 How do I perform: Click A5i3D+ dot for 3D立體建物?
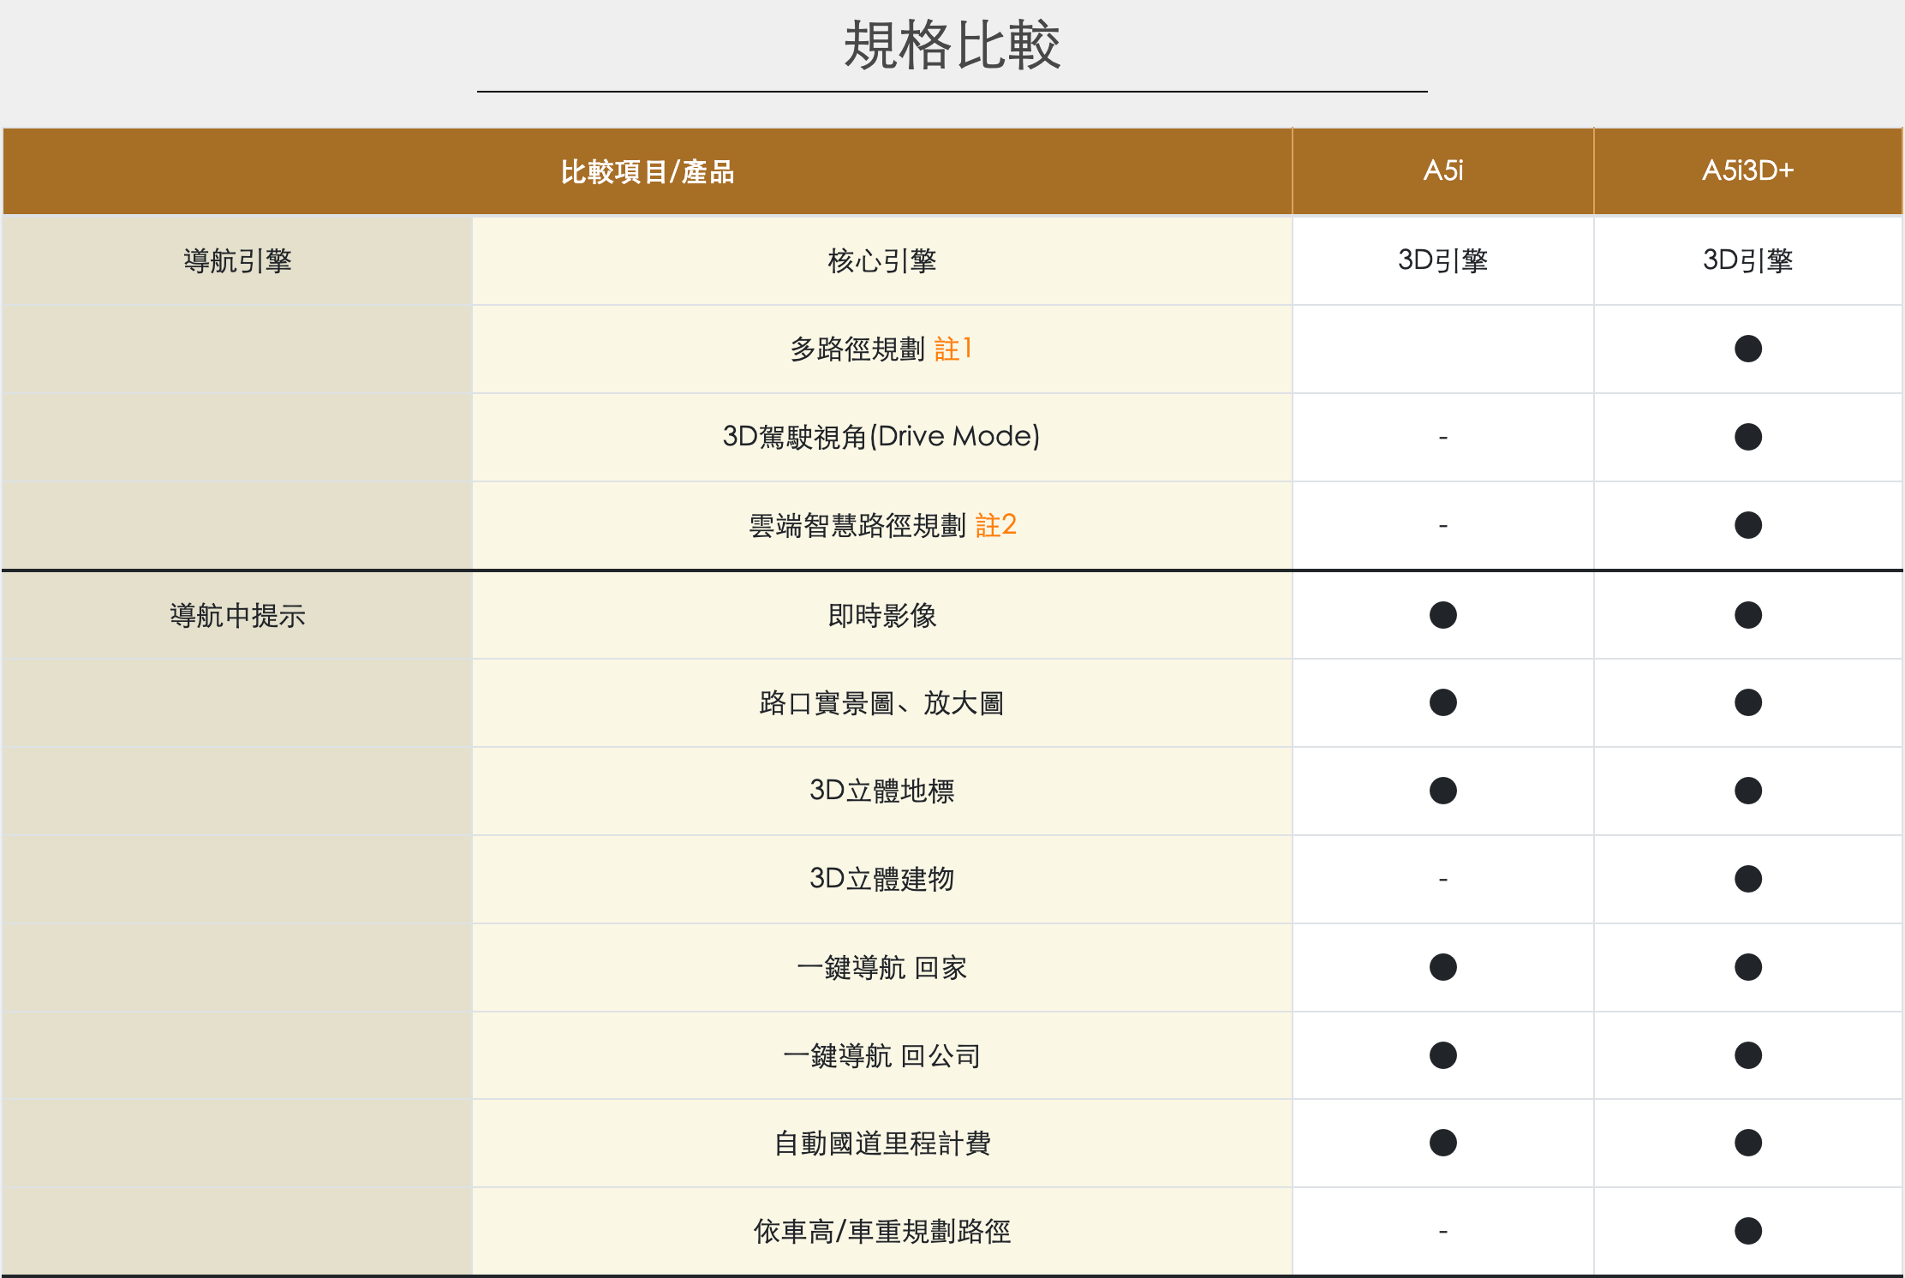(x=1747, y=879)
